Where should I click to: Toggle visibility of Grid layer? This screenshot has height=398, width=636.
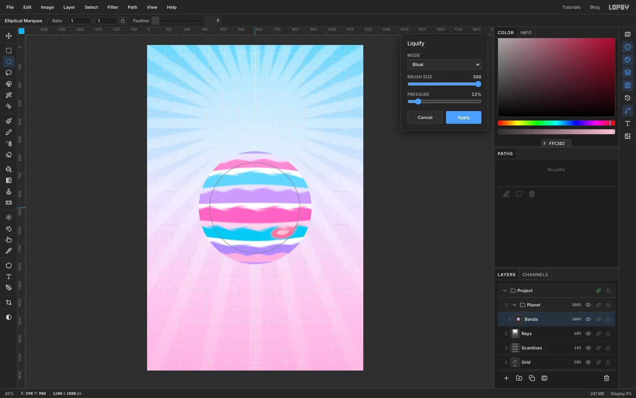(588, 362)
